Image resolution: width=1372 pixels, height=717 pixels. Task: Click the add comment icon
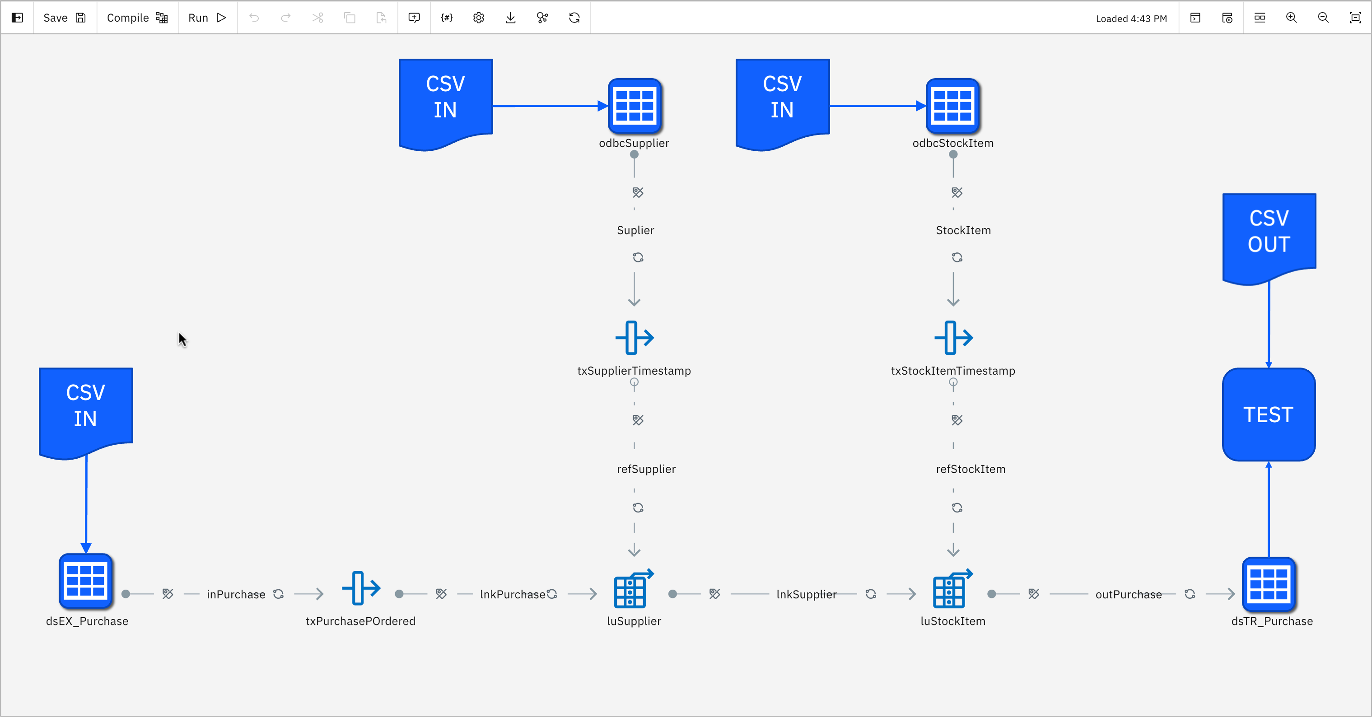(414, 18)
